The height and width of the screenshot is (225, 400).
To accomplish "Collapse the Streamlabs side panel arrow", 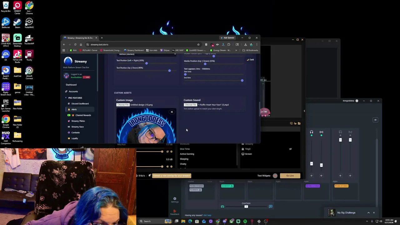I will click(x=304, y=111).
